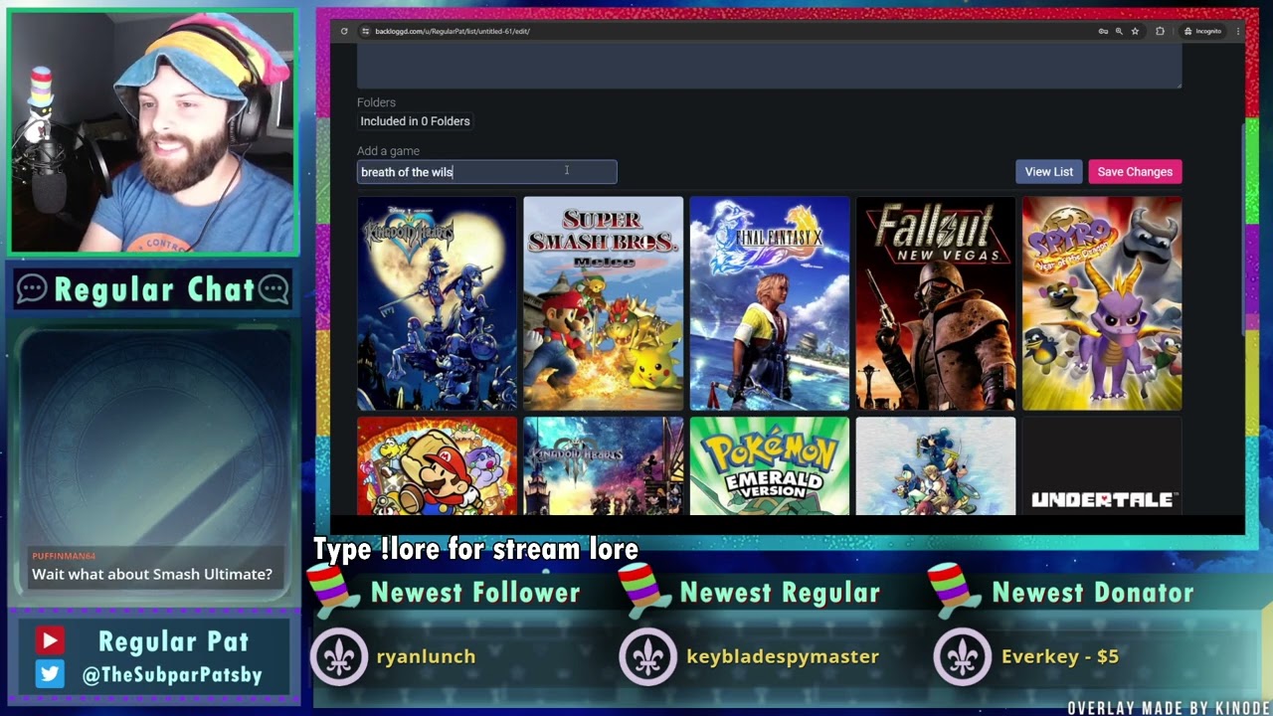Click the keybladespymaster regular name
The height and width of the screenshot is (716, 1273).
(x=783, y=656)
